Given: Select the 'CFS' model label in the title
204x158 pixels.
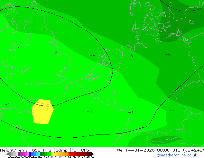Looking at the screenshot, I should click(x=85, y=150).
